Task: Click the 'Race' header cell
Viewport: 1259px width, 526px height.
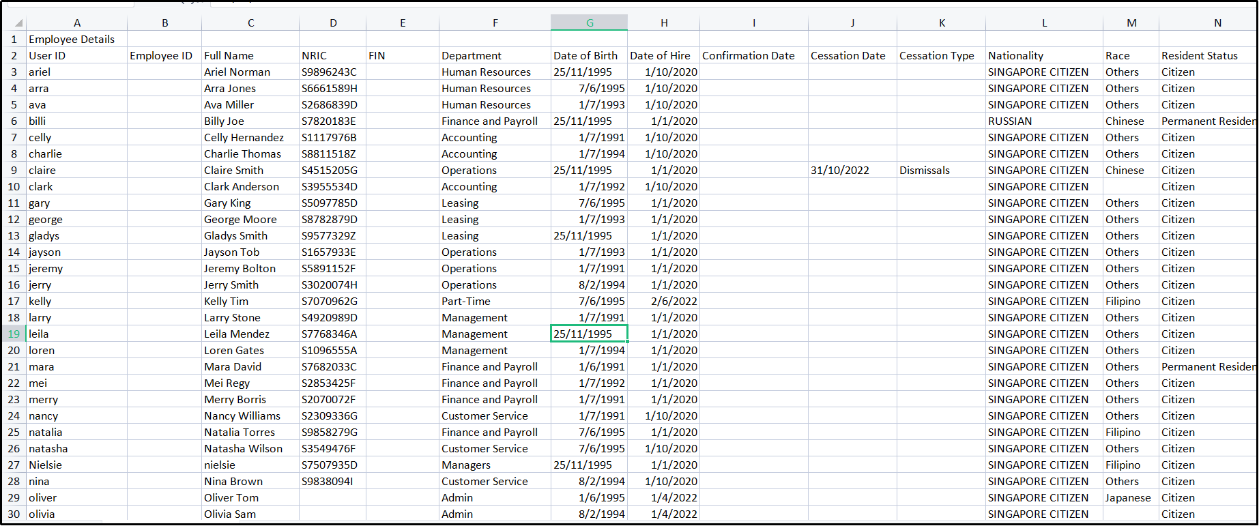Action: (1131, 55)
